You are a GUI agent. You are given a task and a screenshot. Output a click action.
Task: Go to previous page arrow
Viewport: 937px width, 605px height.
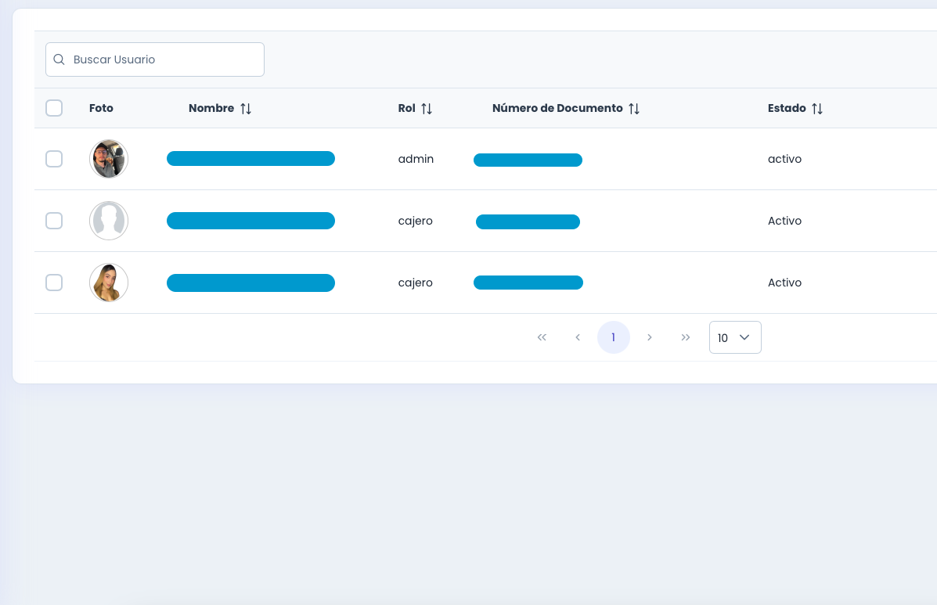(578, 337)
